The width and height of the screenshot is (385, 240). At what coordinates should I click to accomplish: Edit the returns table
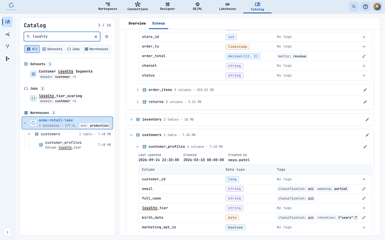[x=365, y=102]
